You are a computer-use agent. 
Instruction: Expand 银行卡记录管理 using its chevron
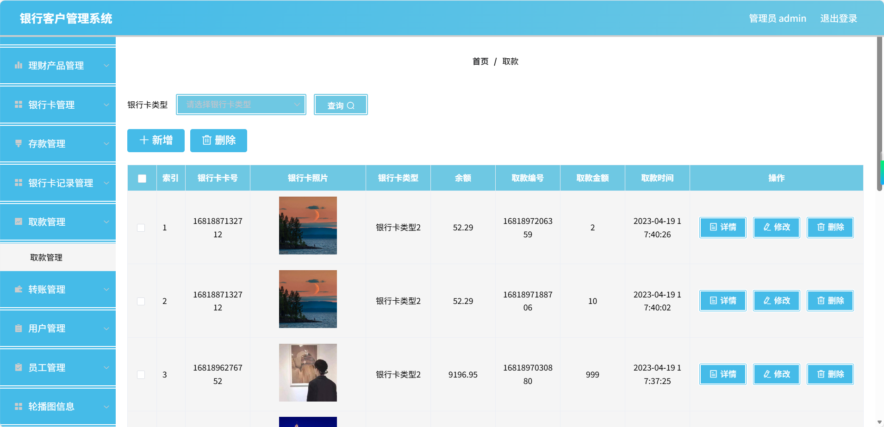pos(106,183)
